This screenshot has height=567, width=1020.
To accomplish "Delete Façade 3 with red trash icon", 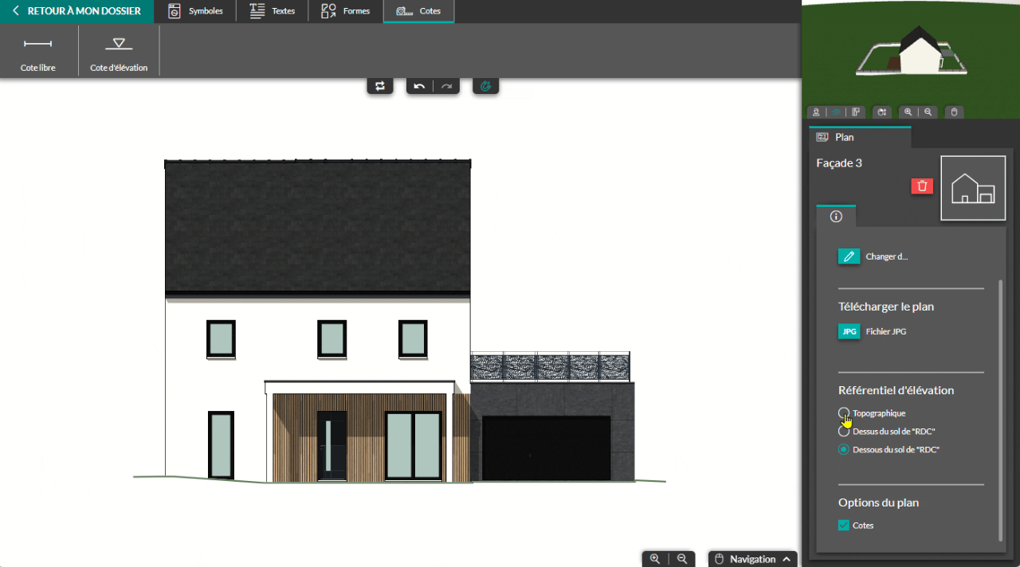I will point(922,186).
